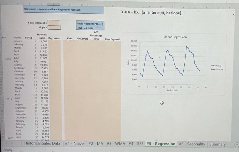239x152 pixels.
Task: Click the Ready status bar indicator
Action: [8, 150]
